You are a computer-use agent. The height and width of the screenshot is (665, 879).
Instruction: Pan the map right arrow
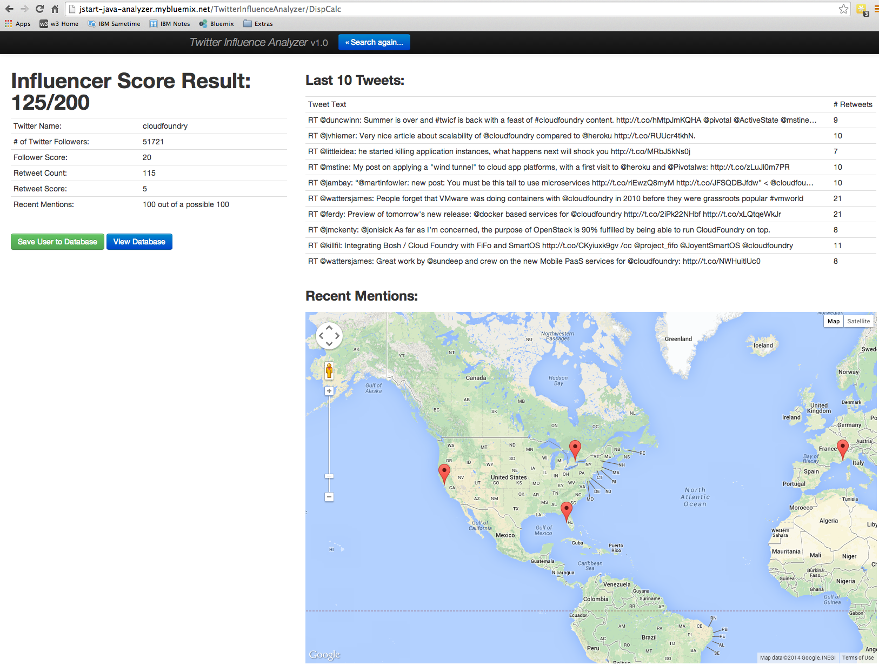click(x=337, y=336)
